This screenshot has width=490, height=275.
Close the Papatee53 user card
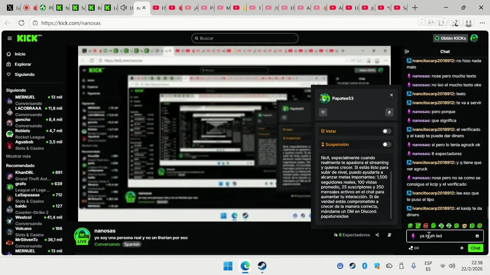point(391,95)
